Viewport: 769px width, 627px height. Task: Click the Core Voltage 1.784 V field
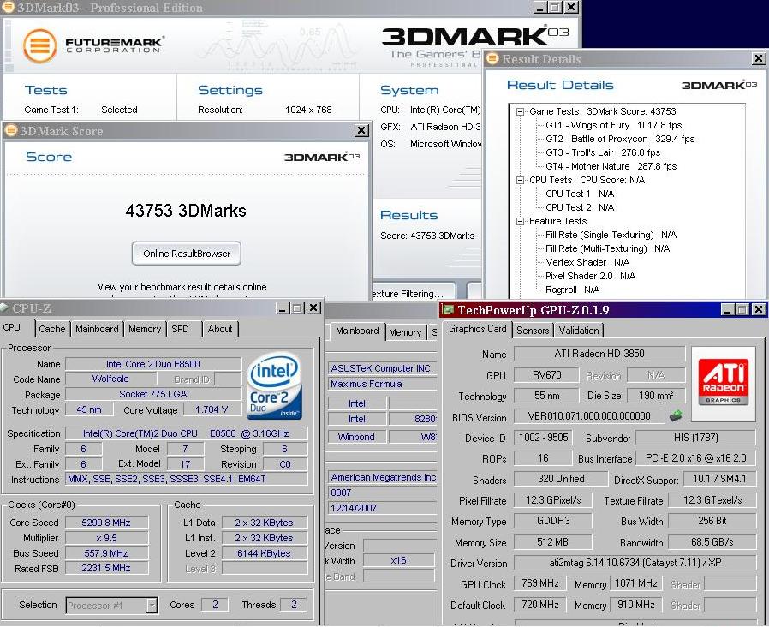coord(212,409)
